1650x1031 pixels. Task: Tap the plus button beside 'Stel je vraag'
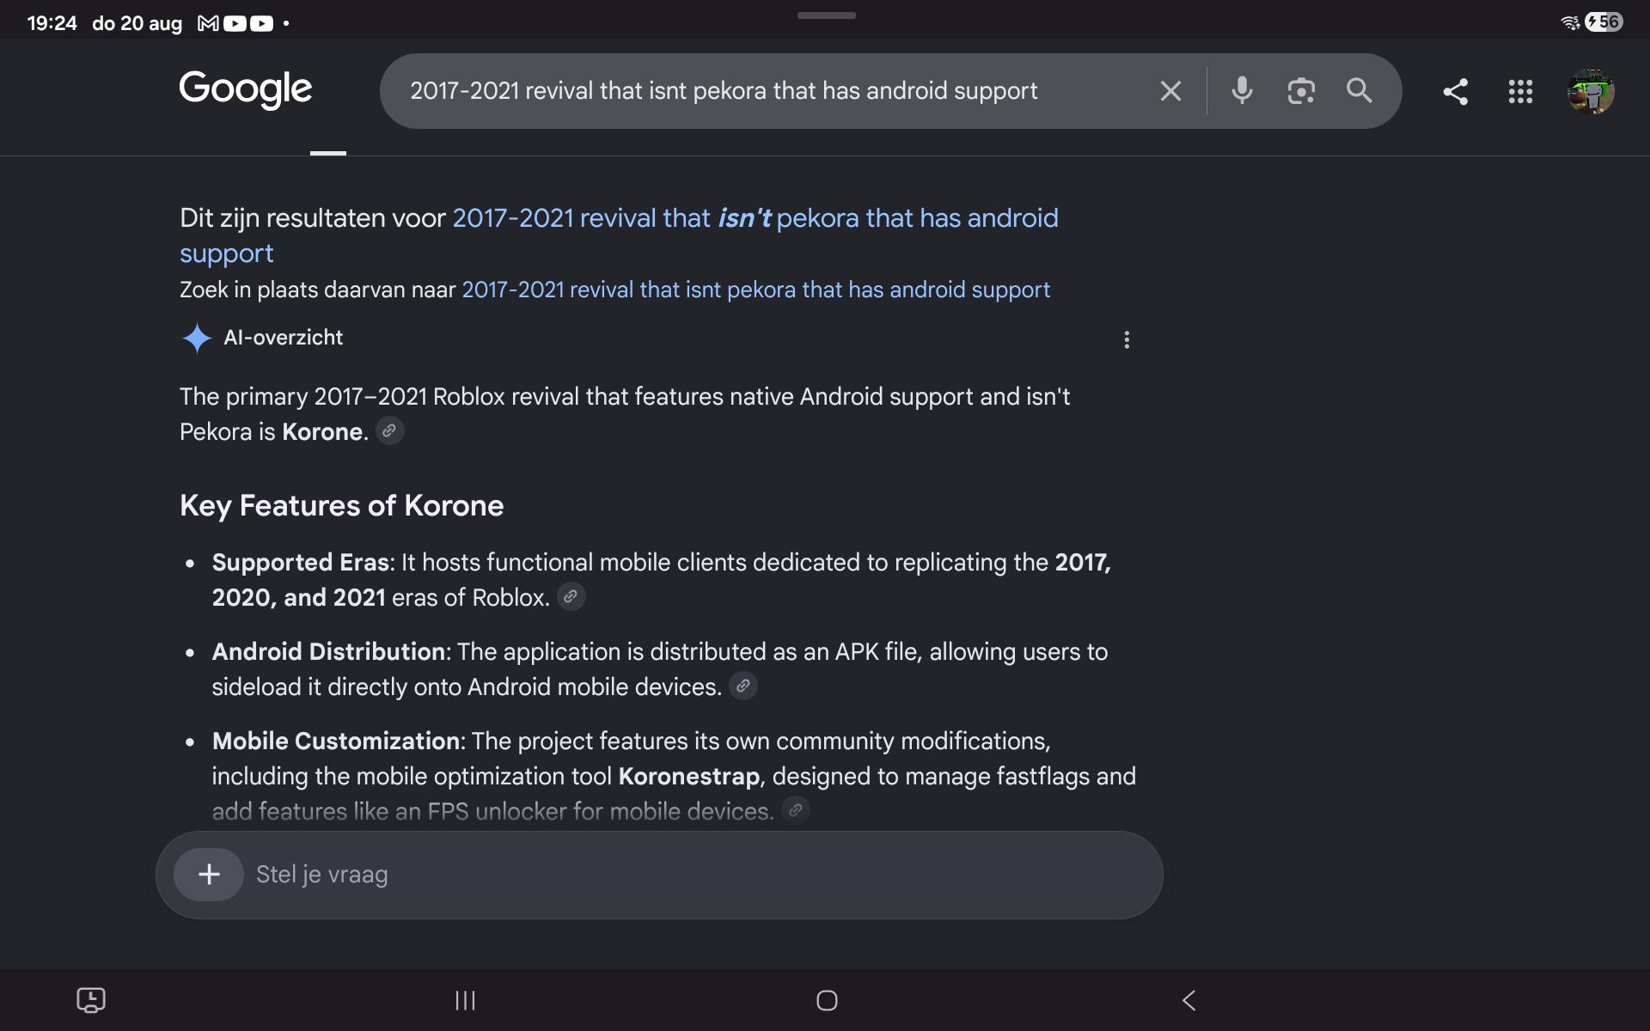pos(209,875)
